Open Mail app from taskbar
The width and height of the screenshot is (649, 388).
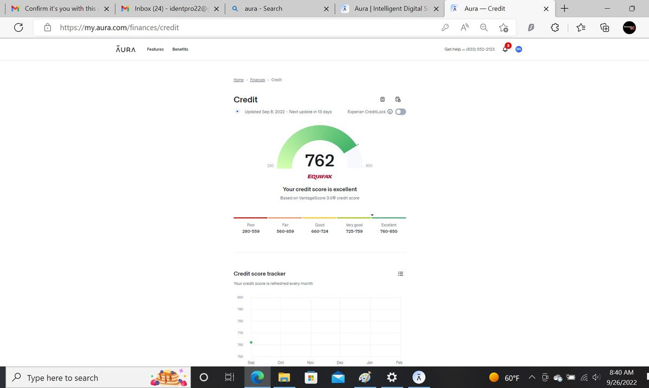(339, 378)
